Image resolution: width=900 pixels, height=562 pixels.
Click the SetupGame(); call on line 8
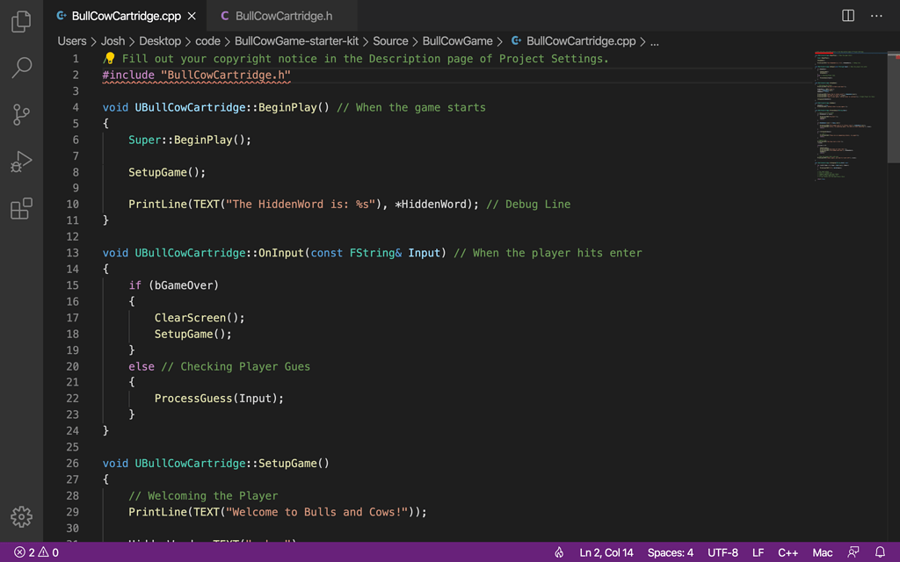coord(167,172)
